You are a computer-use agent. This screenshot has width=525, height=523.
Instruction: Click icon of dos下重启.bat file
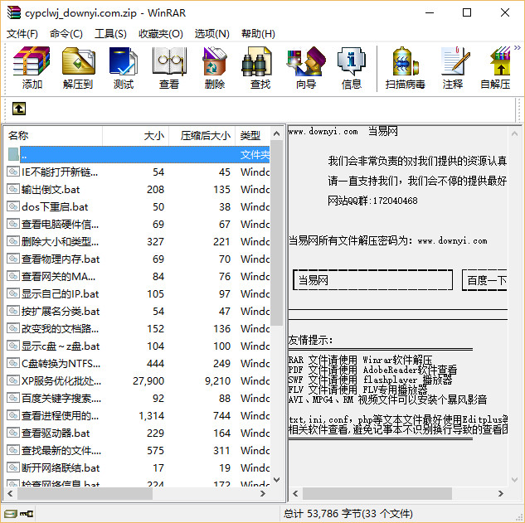[13, 206]
